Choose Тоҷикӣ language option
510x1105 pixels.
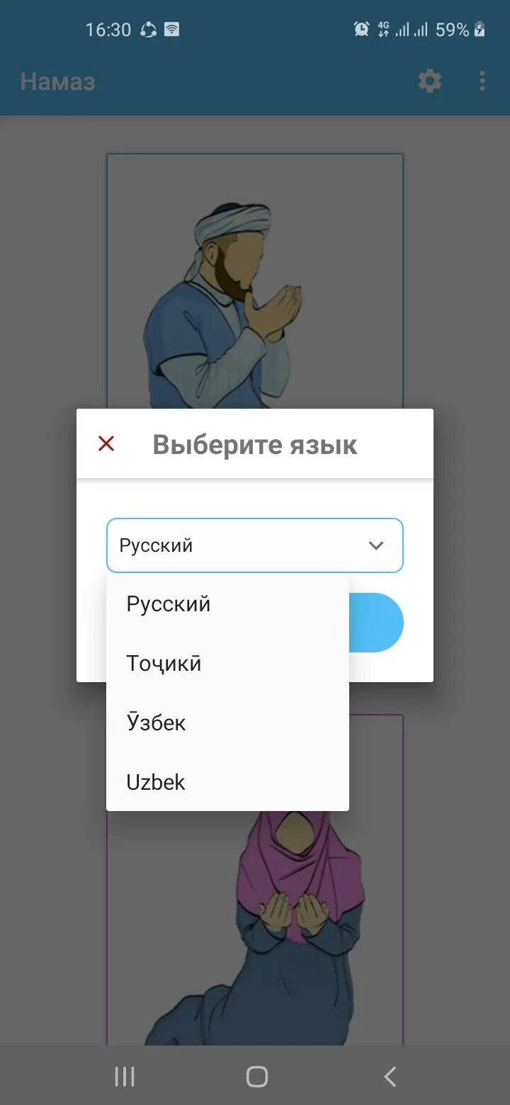coord(227,664)
